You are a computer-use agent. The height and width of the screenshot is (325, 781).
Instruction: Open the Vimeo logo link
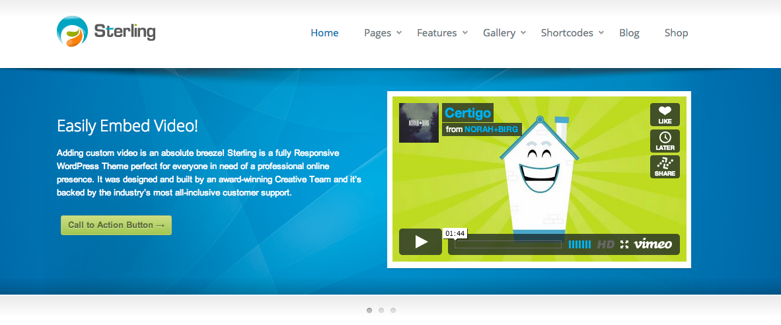(653, 244)
